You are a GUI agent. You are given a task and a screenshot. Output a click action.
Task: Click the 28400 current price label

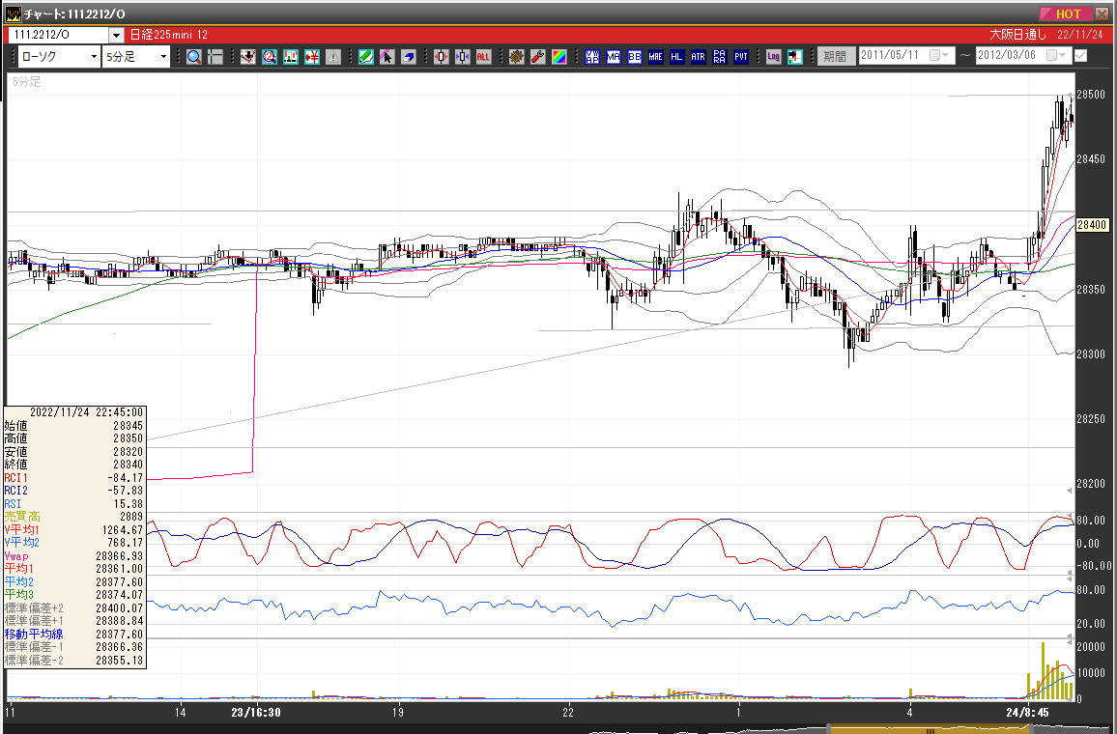pyautogui.click(x=1091, y=225)
